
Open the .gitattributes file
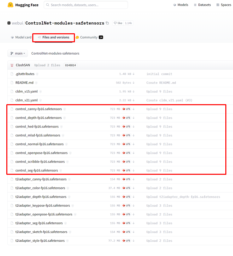coord(25,74)
